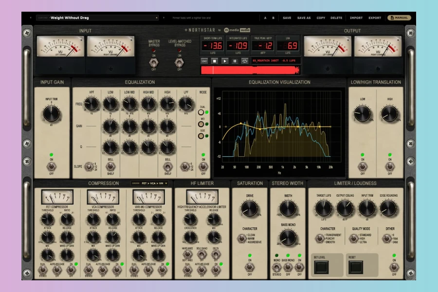Open the compression ORDER dropdown
This screenshot has width=438, height=292.
[149, 183]
